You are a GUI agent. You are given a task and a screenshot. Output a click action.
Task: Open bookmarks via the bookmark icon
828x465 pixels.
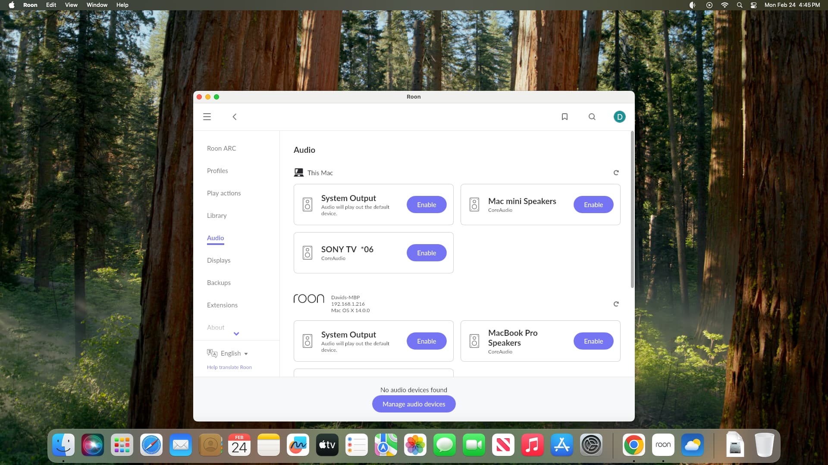point(565,117)
